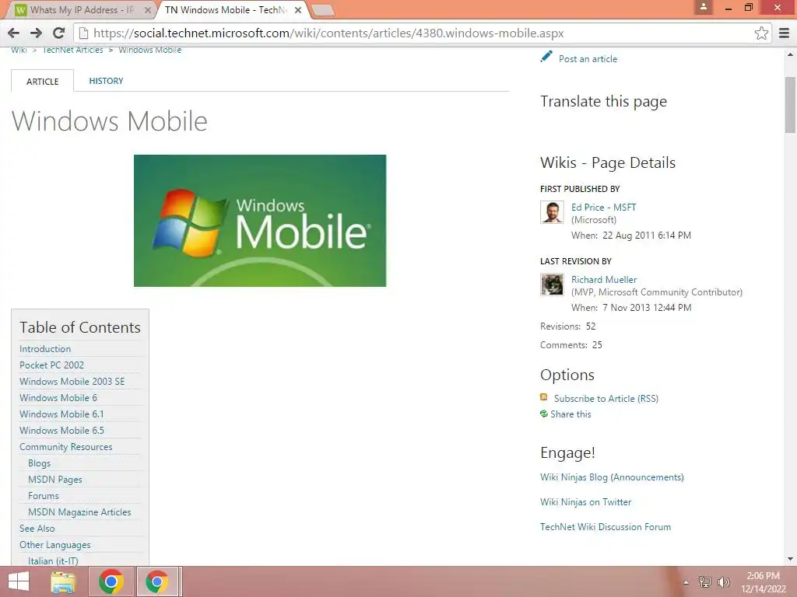
Task: Jump to Windows Mobile 2003 SE section
Action: (x=72, y=381)
